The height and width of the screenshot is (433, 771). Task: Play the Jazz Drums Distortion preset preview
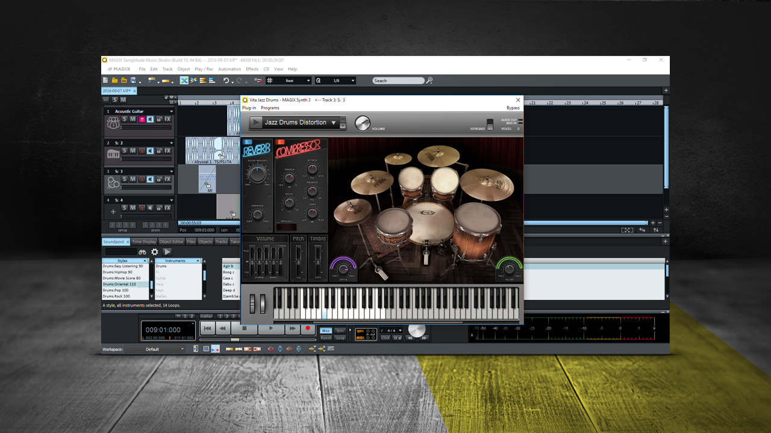pos(256,123)
